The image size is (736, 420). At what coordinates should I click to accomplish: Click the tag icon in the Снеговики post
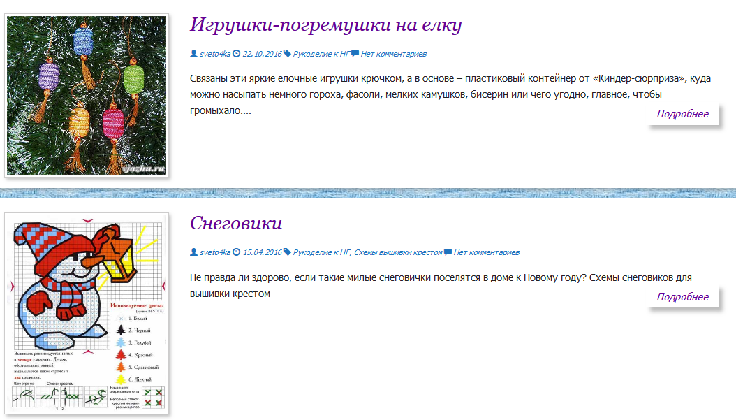point(287,252)
